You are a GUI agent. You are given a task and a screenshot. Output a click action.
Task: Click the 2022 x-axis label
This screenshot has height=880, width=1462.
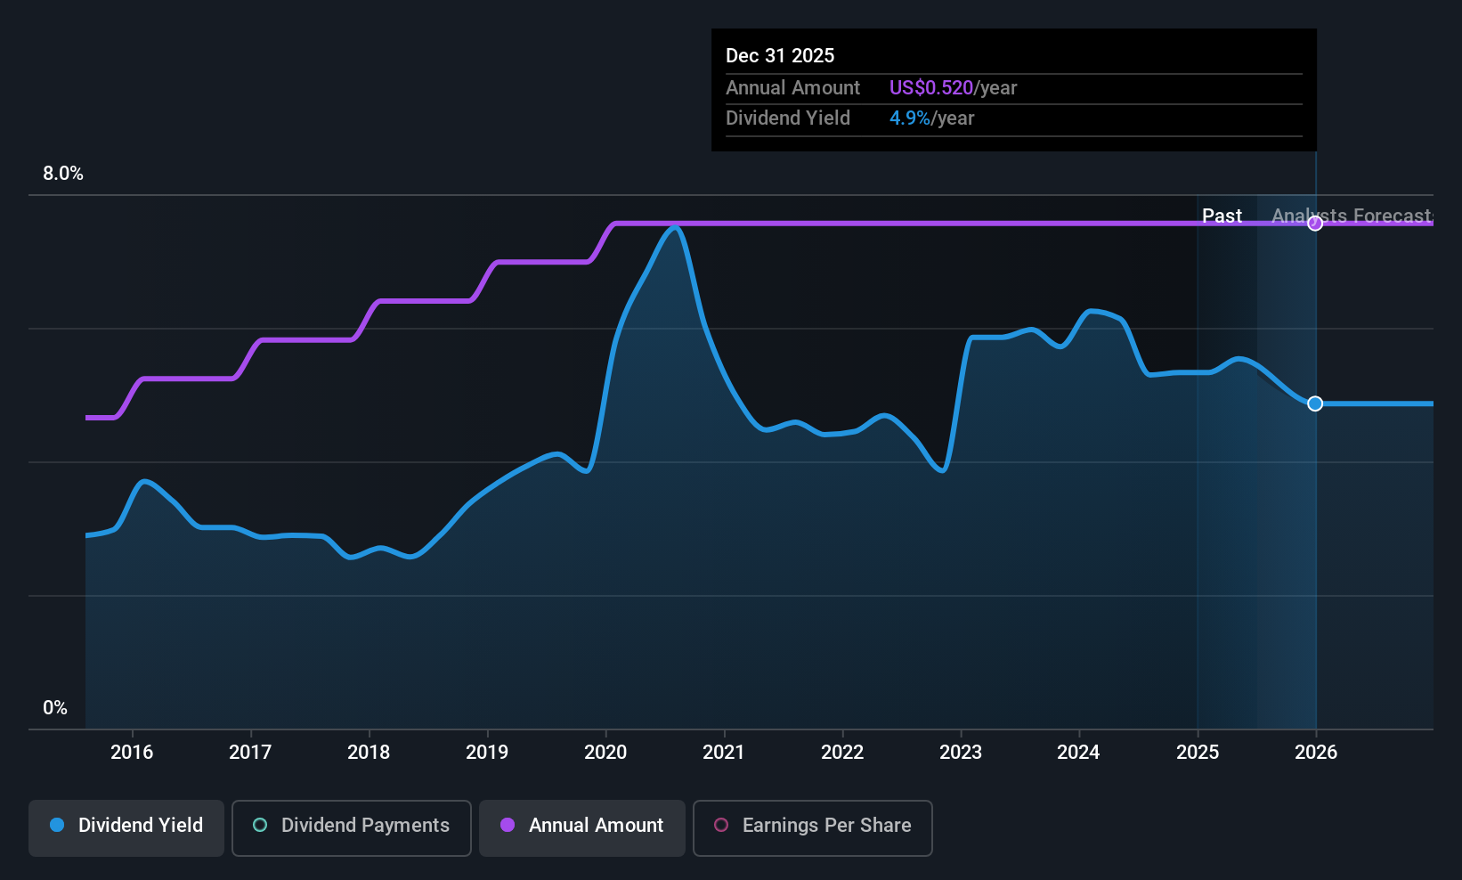(842, 752)
